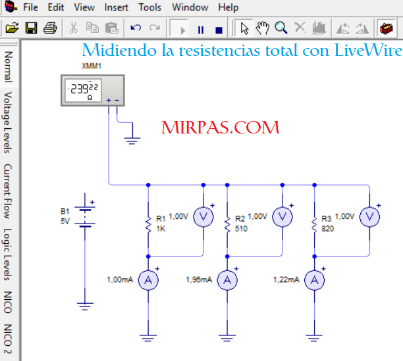Click the ground symbol below the 1,22mA ammeter
The height and width of the screenshot is (361, 403).
(x=314, y=338)
